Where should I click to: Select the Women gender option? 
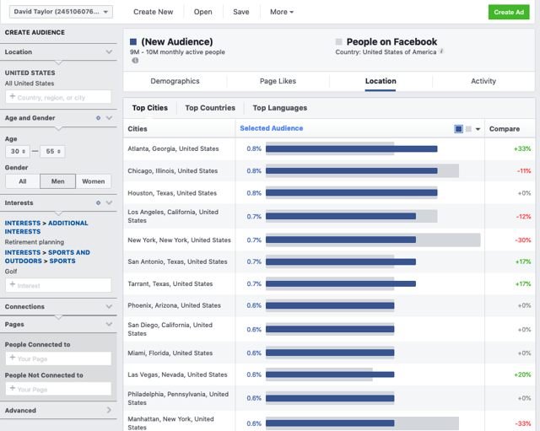click(94, 181)
